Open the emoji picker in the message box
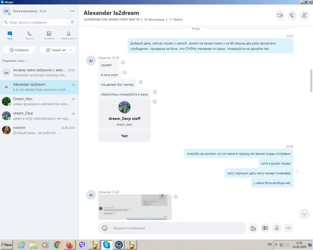Image resolution: width=313 pixels, height=250 pixels. coord(105,228)
